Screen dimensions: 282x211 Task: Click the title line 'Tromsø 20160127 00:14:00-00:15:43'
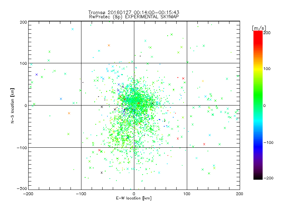(x=134, y=12)
